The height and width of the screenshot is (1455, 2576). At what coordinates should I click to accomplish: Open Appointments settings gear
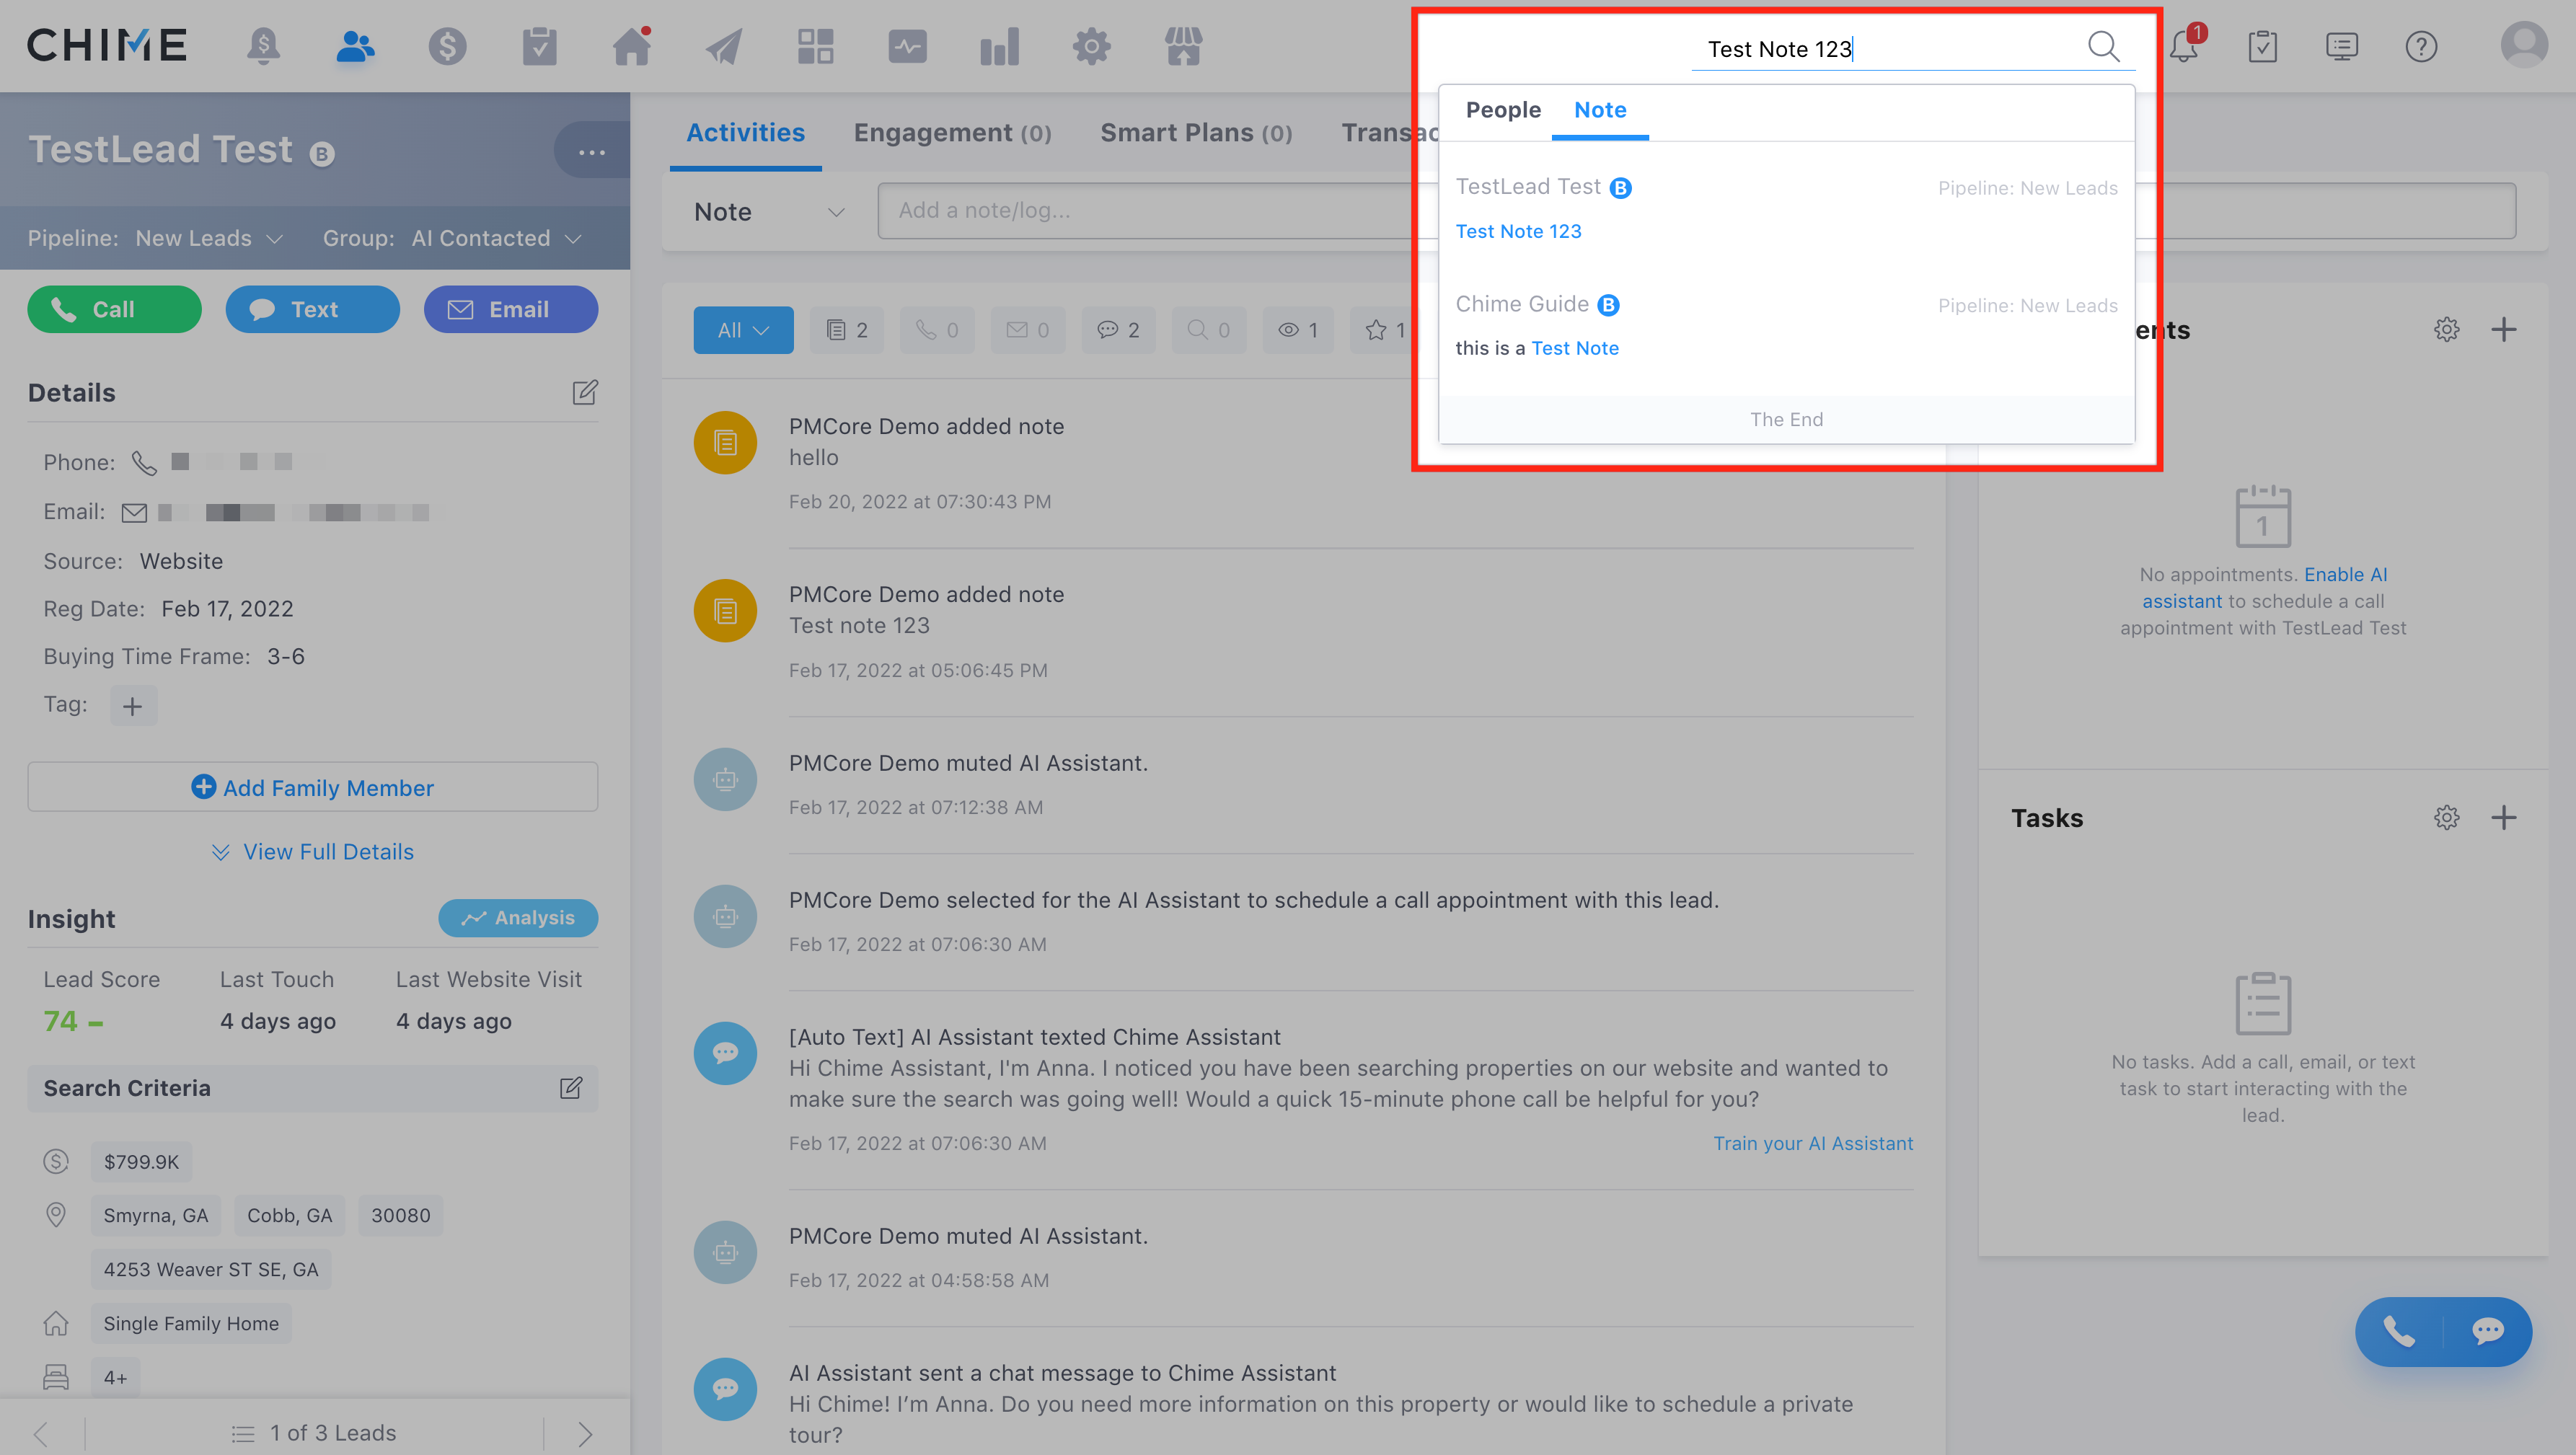coord(2446,329)
